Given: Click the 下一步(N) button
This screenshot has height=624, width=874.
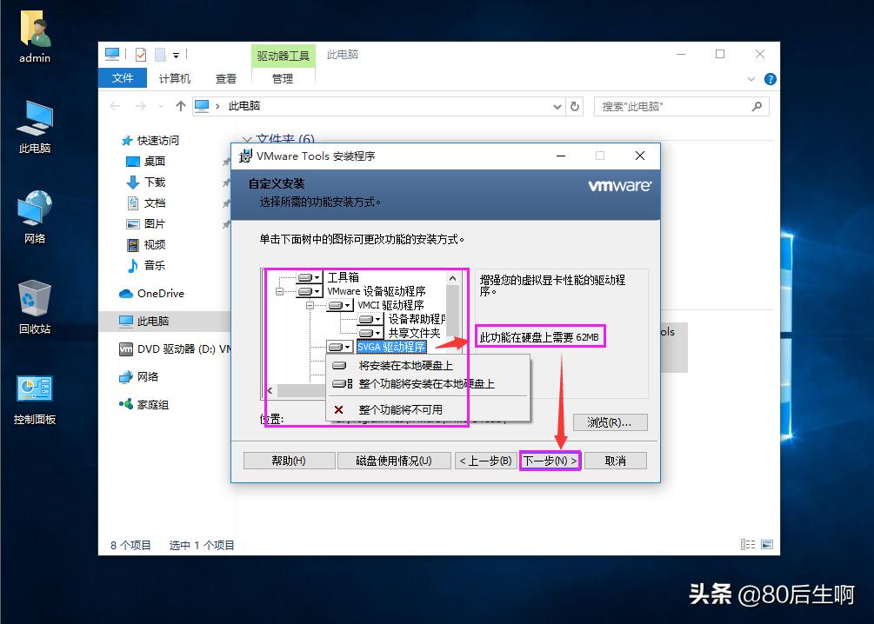Looking at the screenshot, I should (x=549, y=460).
